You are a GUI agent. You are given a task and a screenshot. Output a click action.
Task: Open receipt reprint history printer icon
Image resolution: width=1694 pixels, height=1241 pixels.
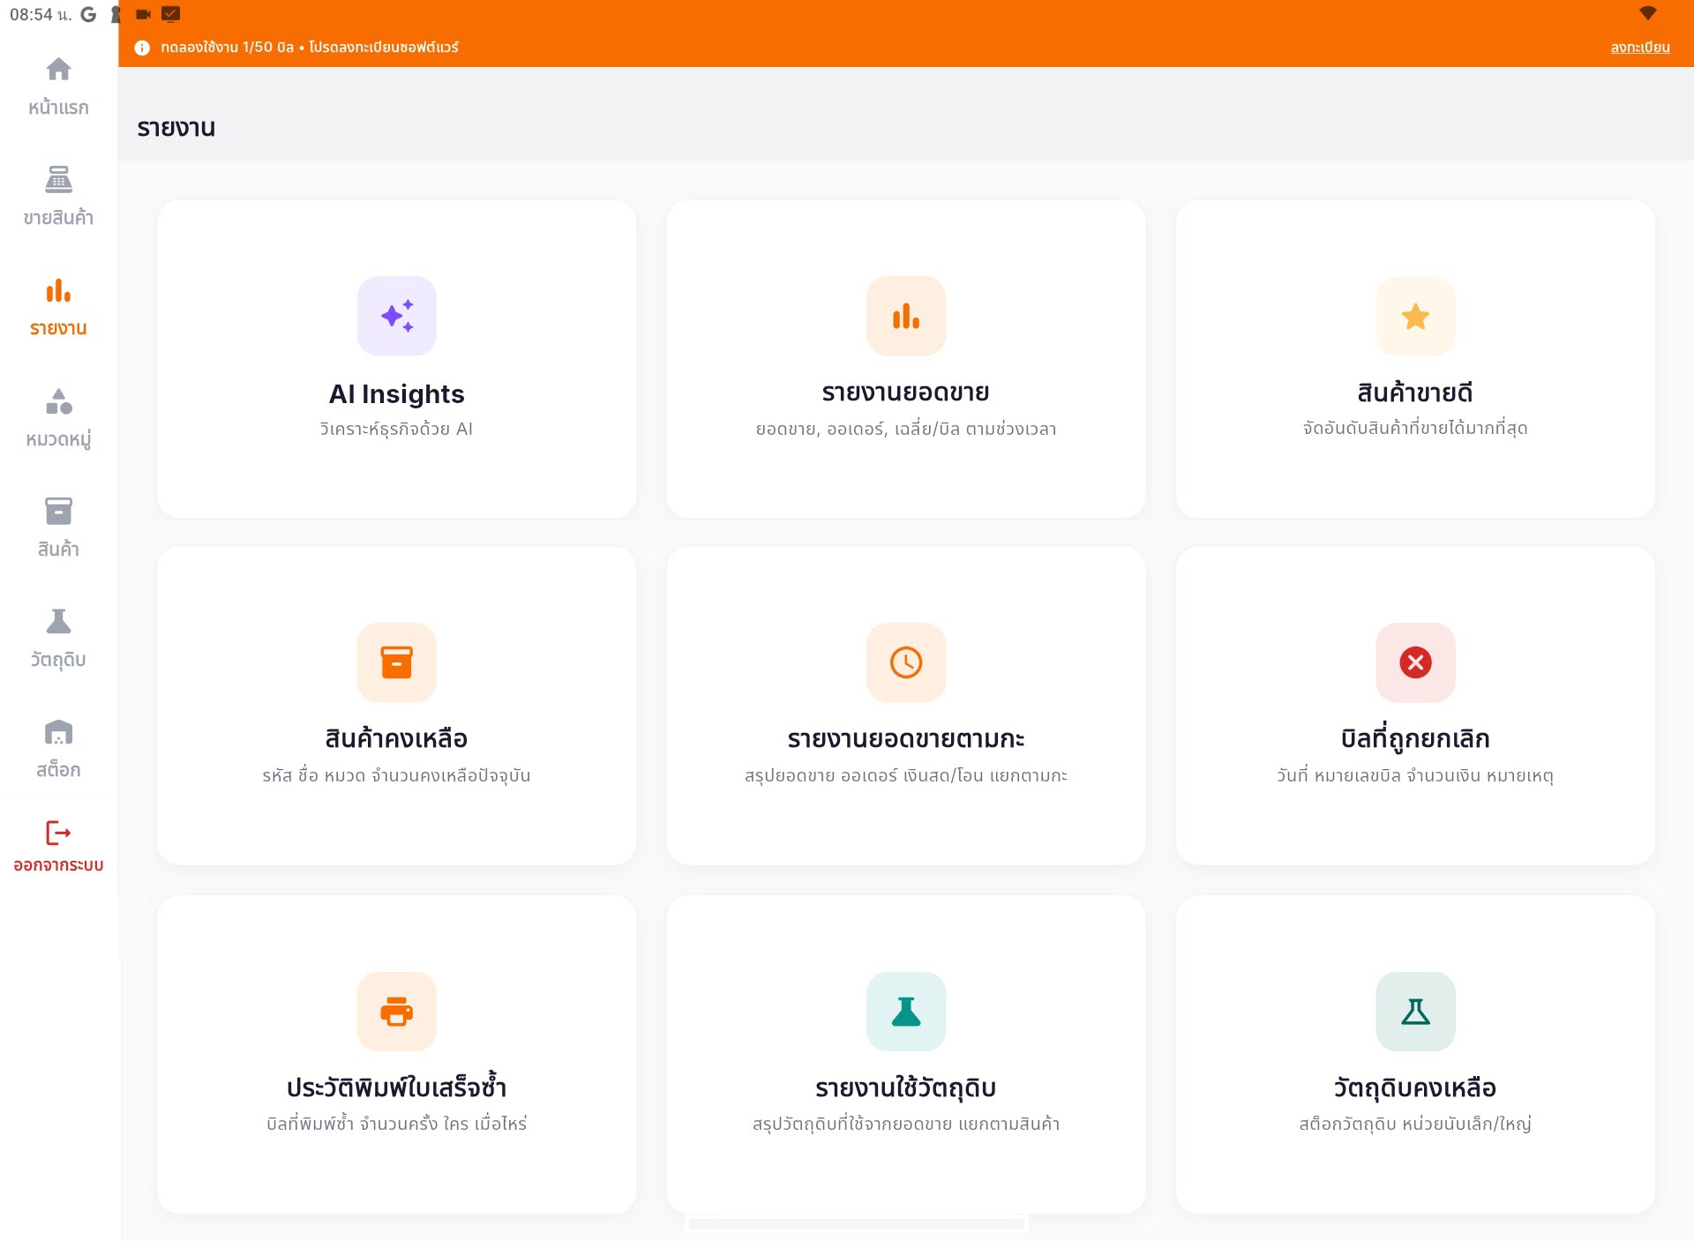(396, 1011)
